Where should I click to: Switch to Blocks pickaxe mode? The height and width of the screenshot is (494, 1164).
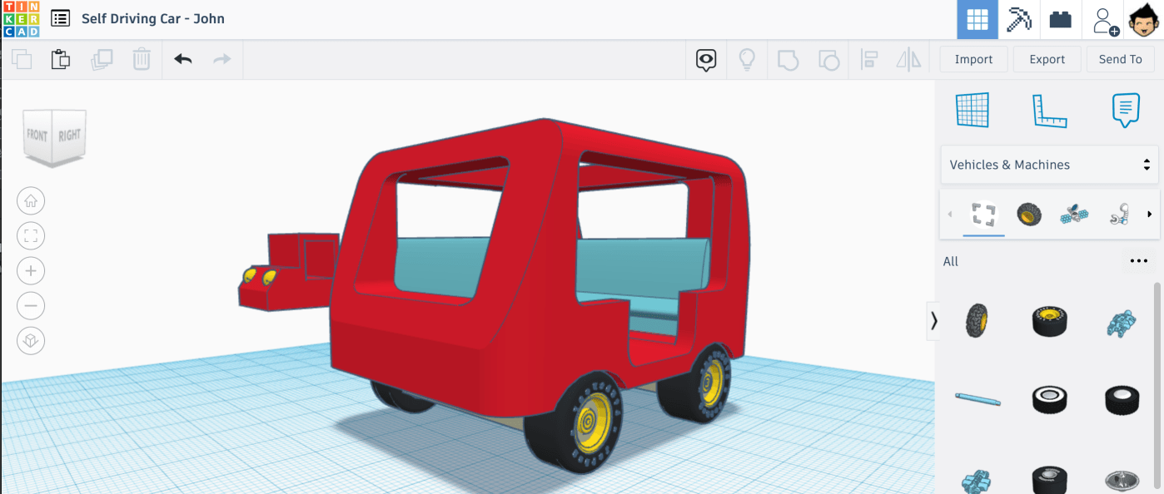click(1018, 19)
